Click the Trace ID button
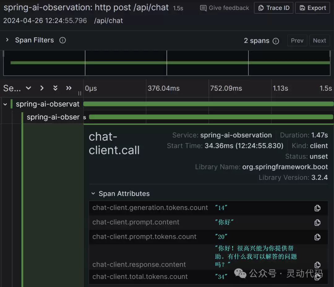334x287 pixels. (273, 8)
